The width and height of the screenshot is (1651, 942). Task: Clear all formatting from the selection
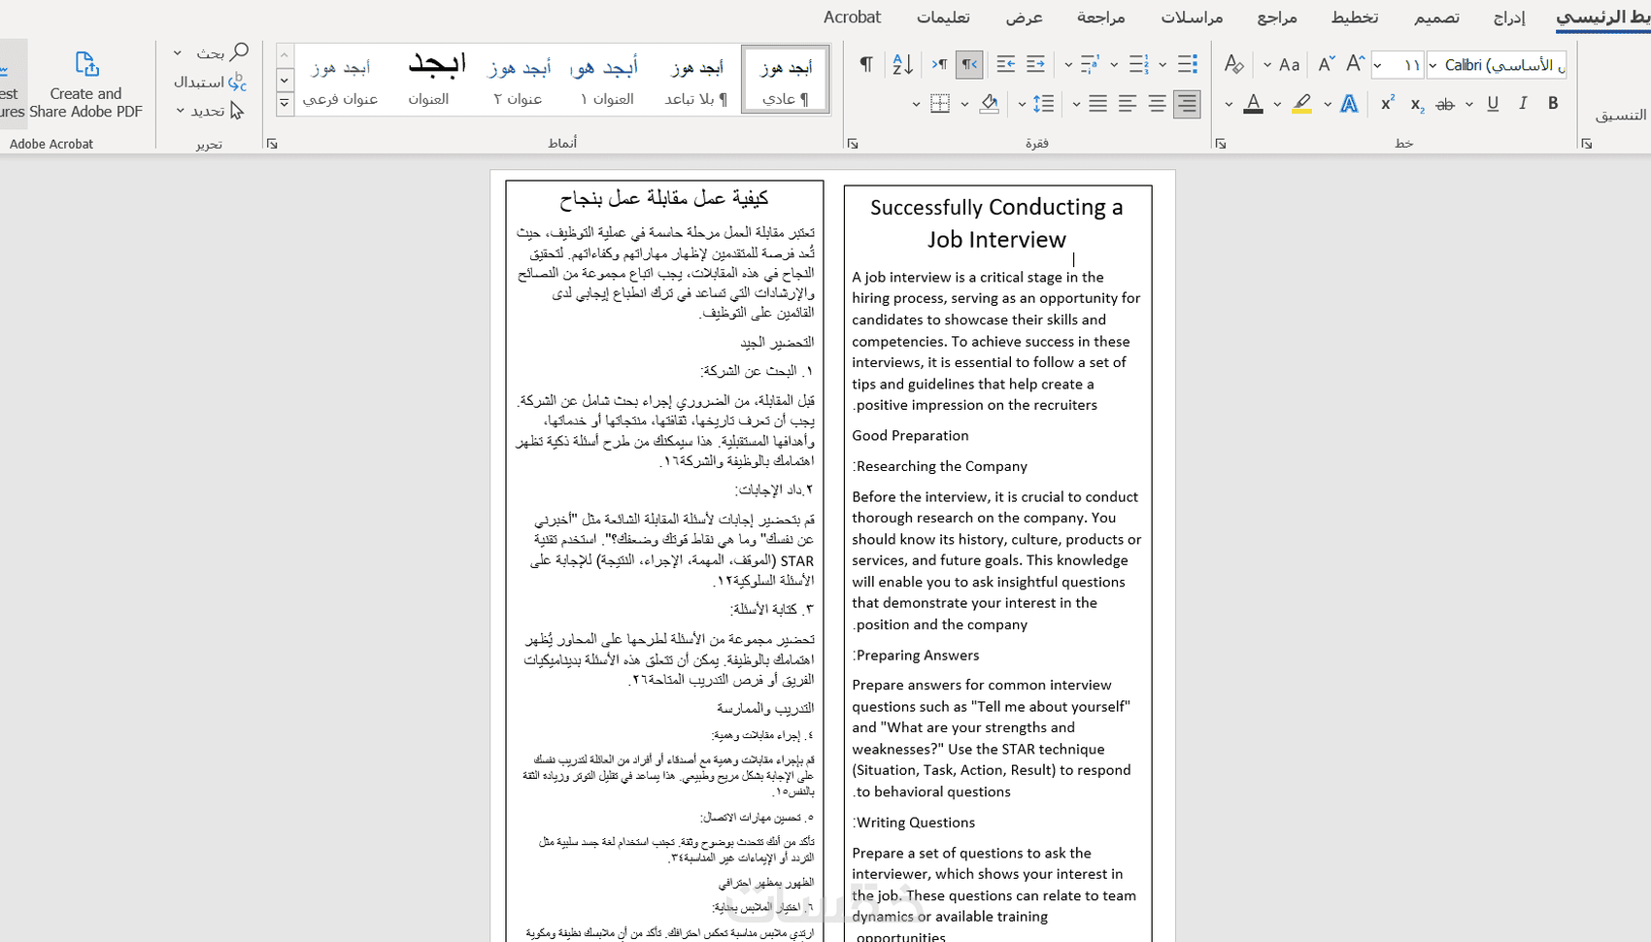(x=1233, y=65)
